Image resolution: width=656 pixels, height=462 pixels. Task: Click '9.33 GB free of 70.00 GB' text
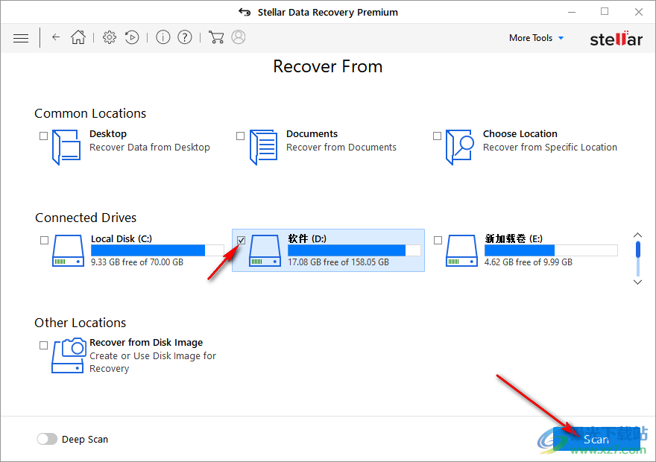[x=137, y=262]
